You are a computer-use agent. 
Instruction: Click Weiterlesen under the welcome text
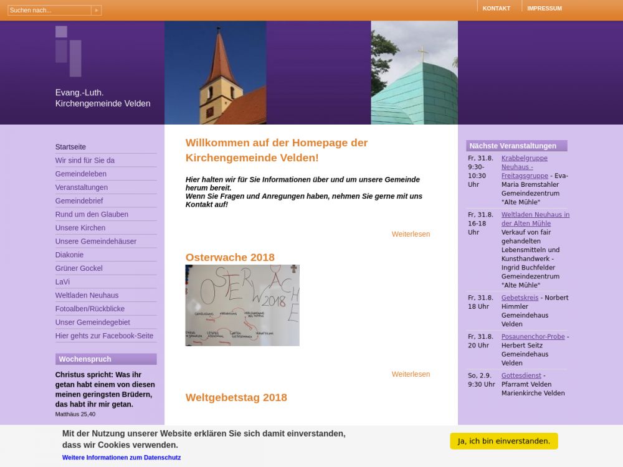click(411, 234)
